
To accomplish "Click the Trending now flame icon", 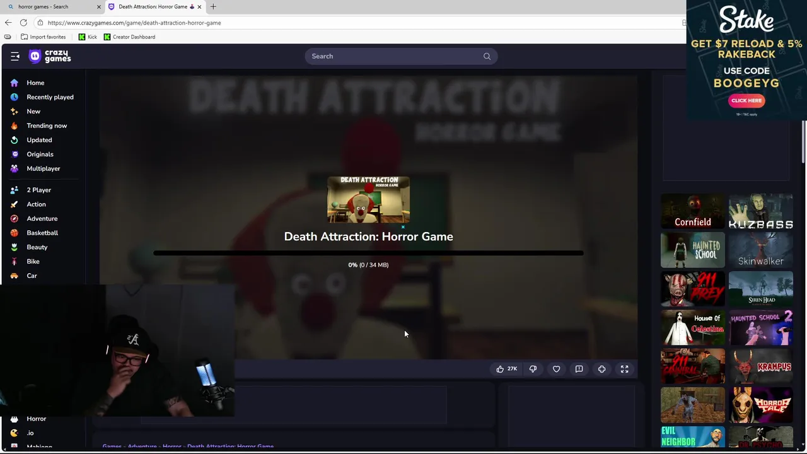I will 14,125.
